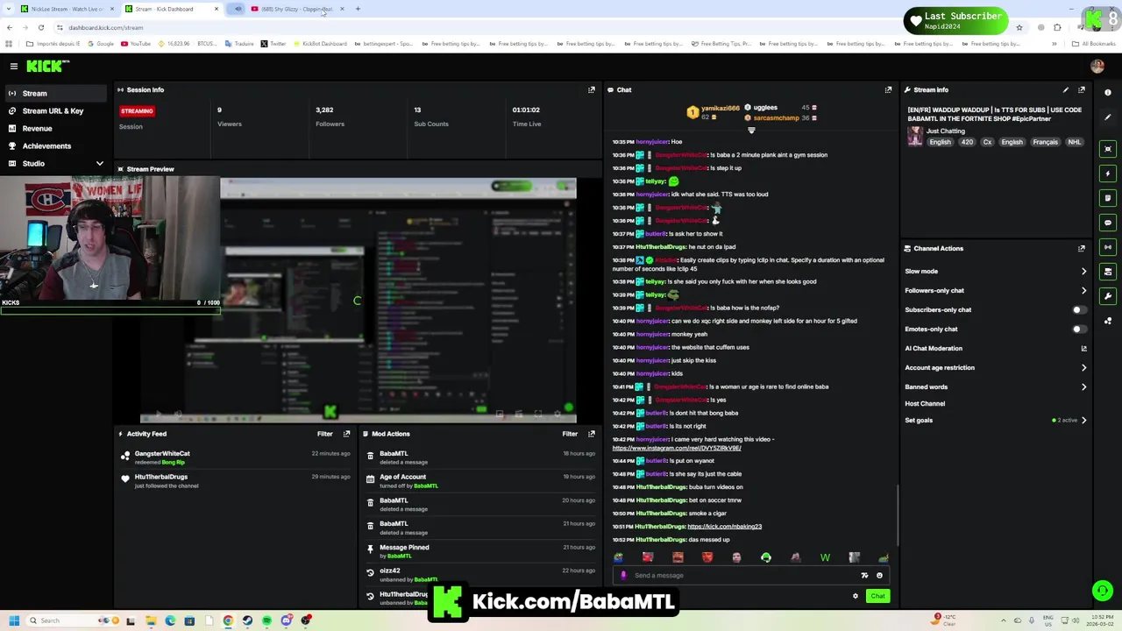Expand Slow mode options
The width and height of the screenshot is (1122, 631).
pos(1083,272)
